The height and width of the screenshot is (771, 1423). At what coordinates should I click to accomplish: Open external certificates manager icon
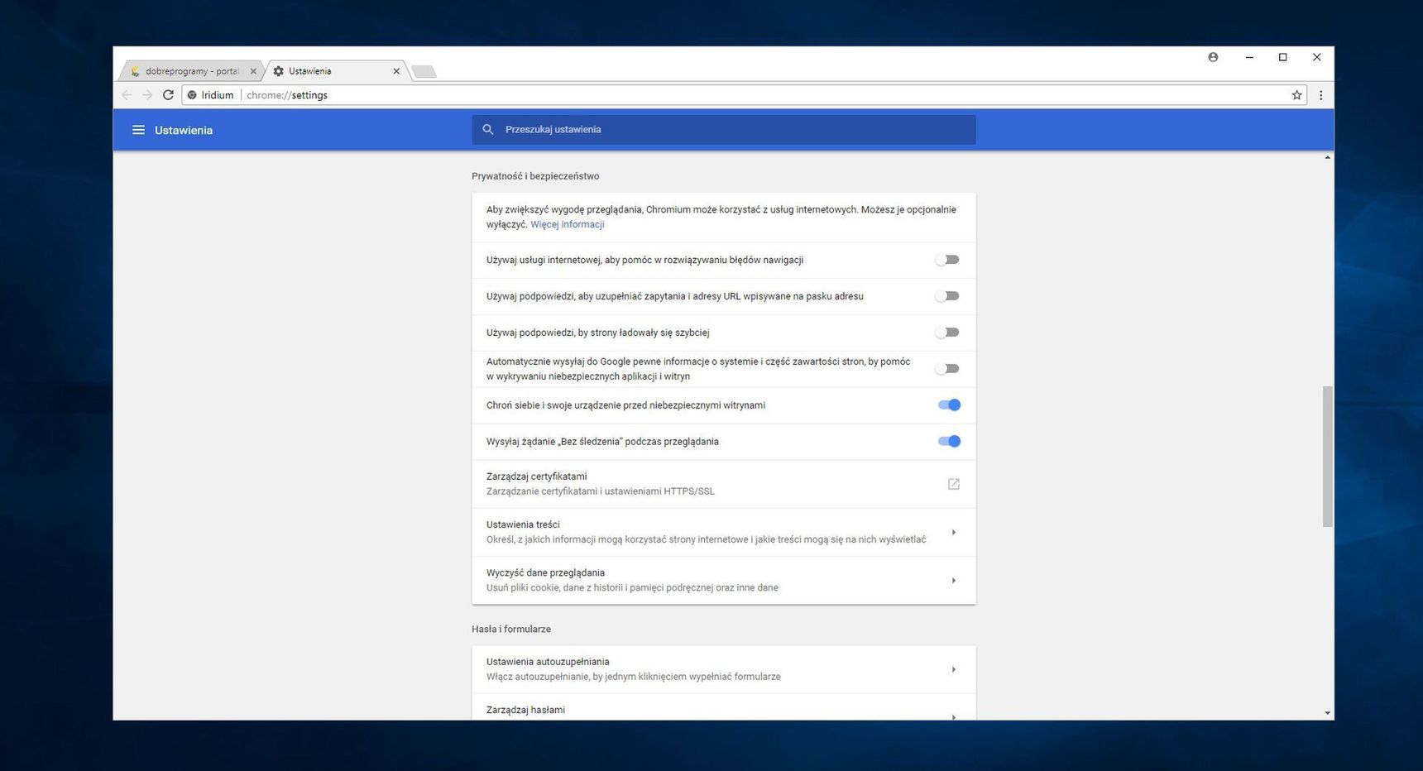[x=953, y=484]
